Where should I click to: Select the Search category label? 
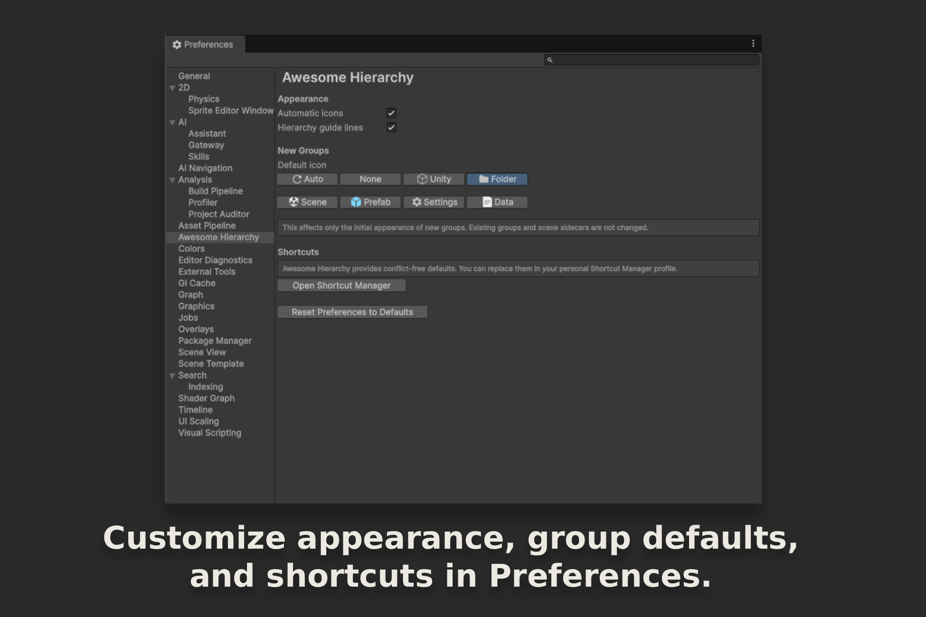pyautogui.click(x=192, y=375)
